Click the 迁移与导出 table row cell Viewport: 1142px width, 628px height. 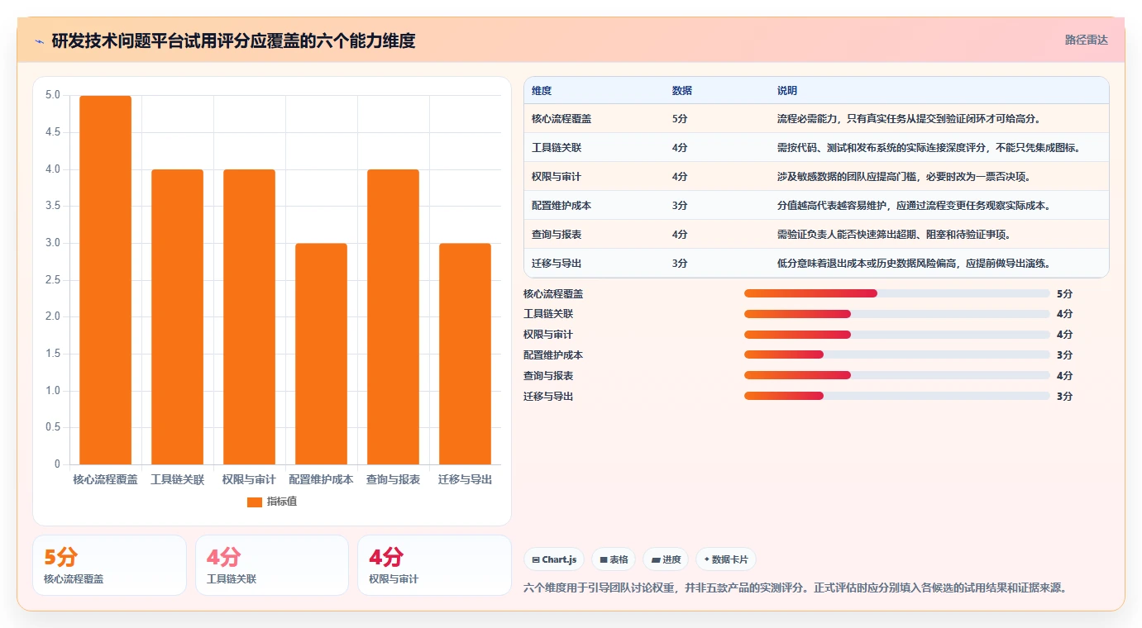(x=557, y=264)
